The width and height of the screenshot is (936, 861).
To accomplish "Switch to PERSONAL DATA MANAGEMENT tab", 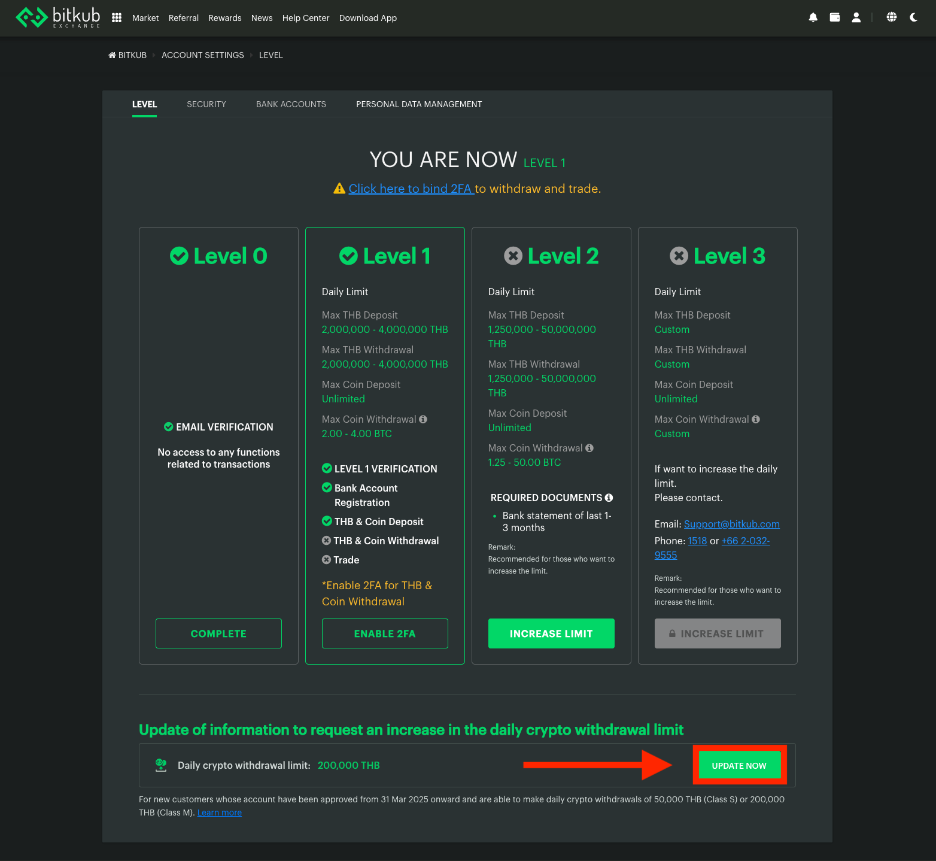I will [419, 104].
